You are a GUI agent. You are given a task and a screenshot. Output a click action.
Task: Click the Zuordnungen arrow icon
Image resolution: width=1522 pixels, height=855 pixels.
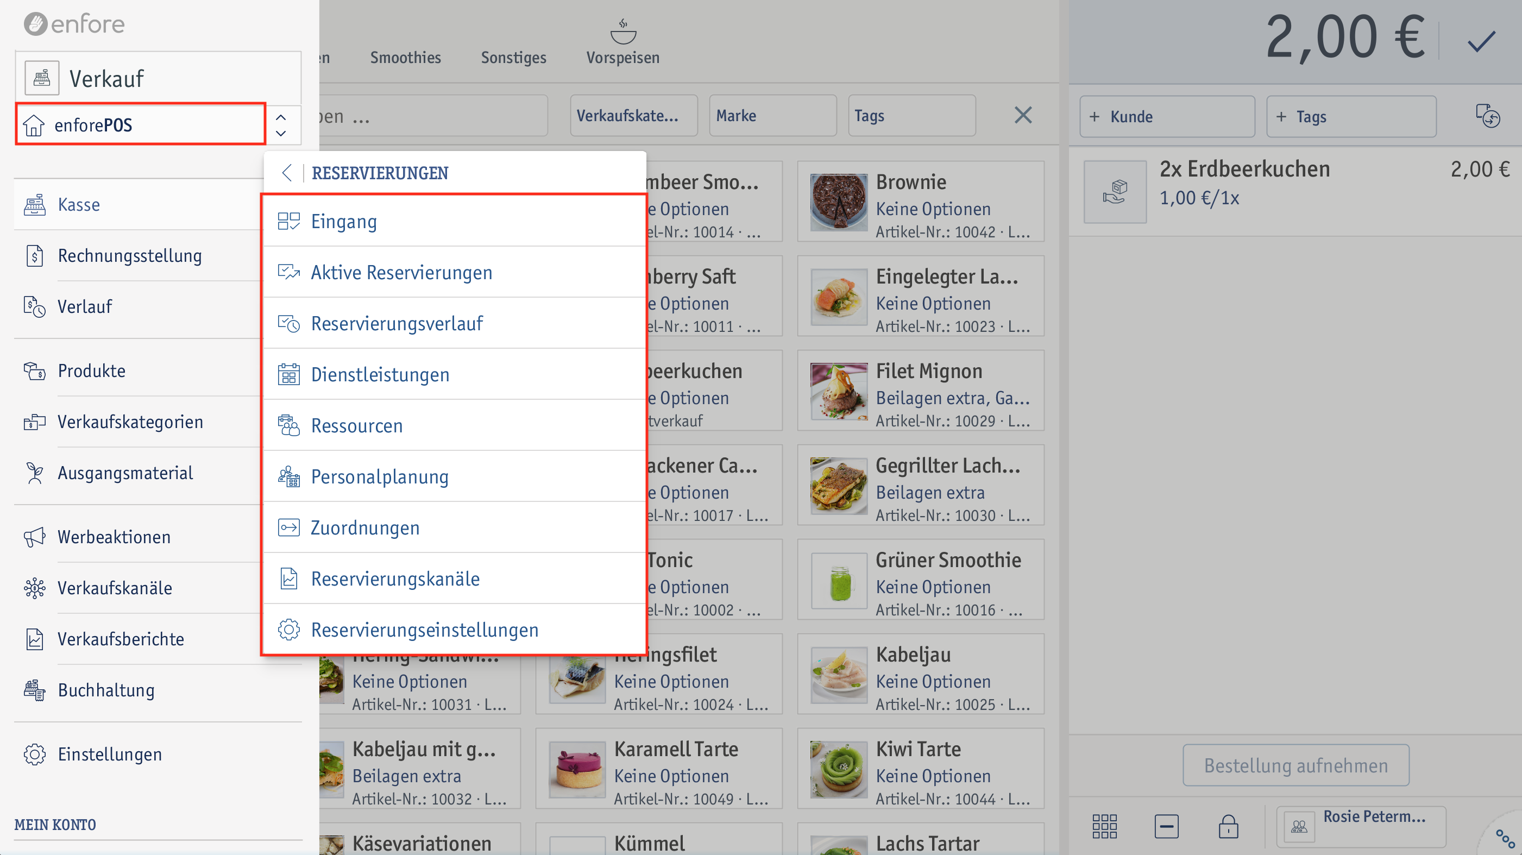[289, 527]
